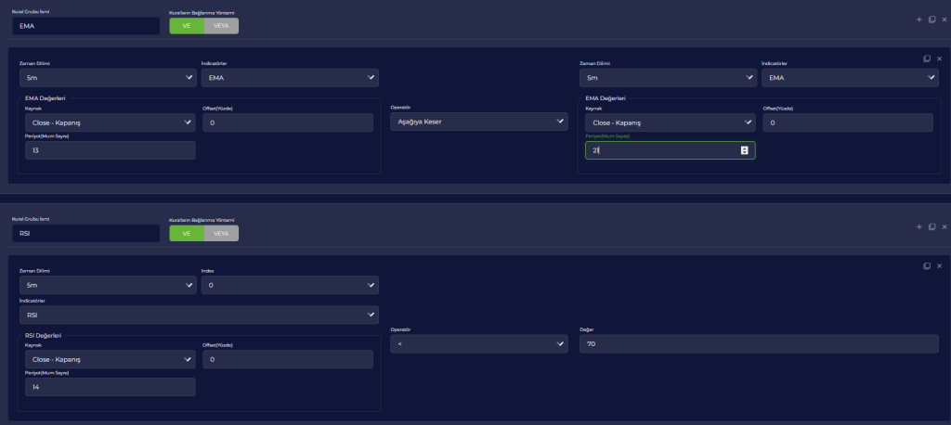This screenshot has height=425, width=951.
Task: Click right EMA Offset field
Action: coord(848,122)
